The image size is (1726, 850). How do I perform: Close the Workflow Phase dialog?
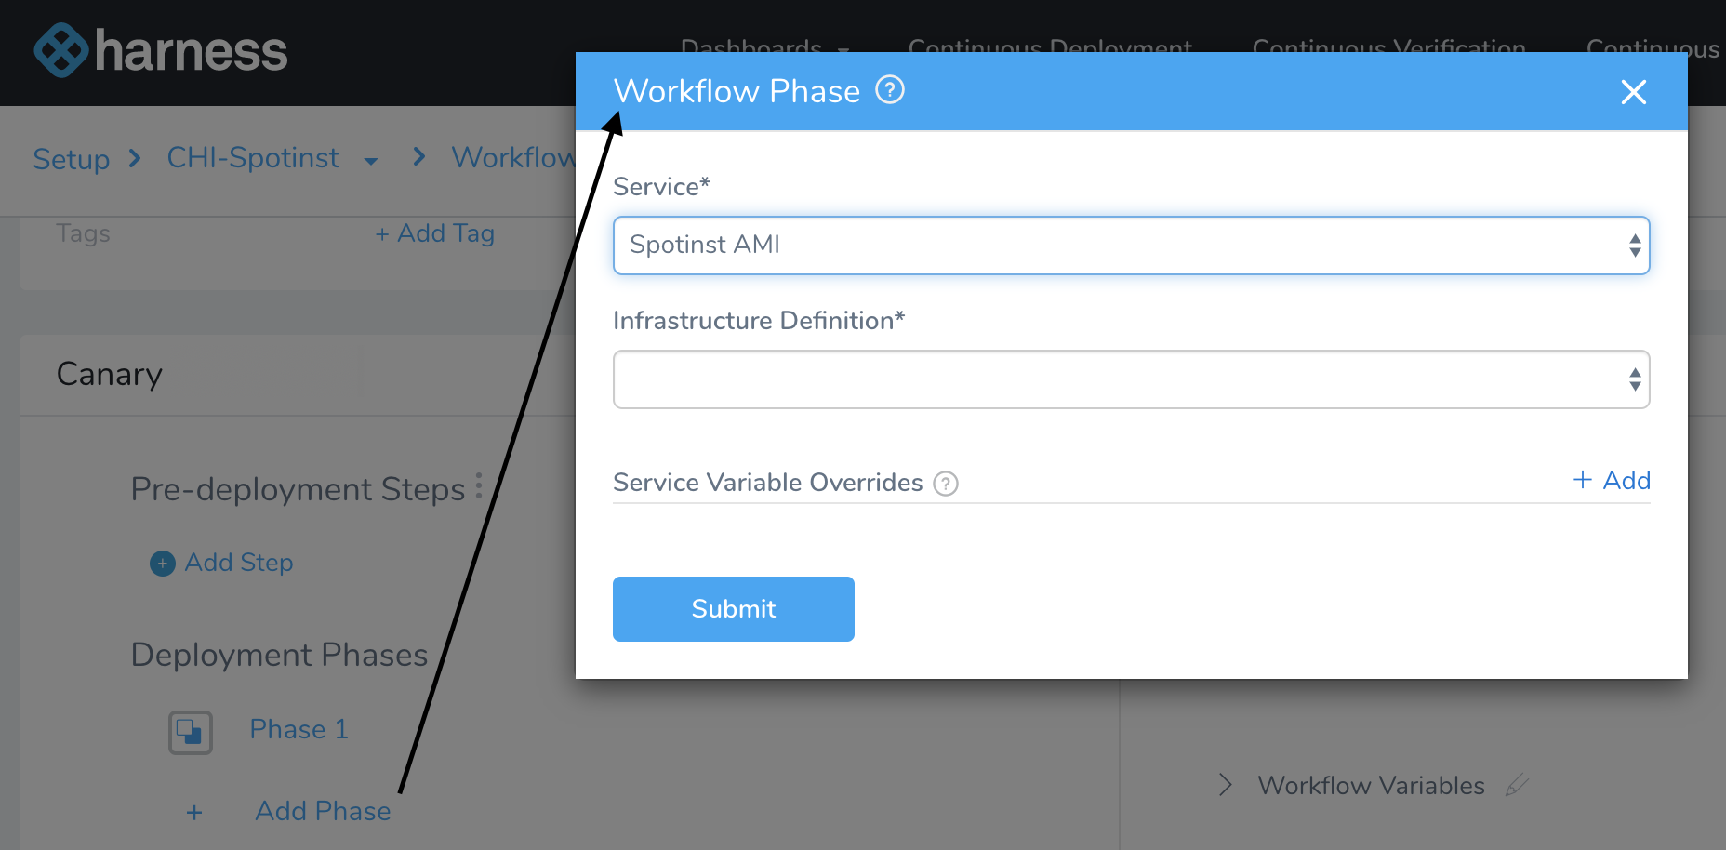(1633, 91)
